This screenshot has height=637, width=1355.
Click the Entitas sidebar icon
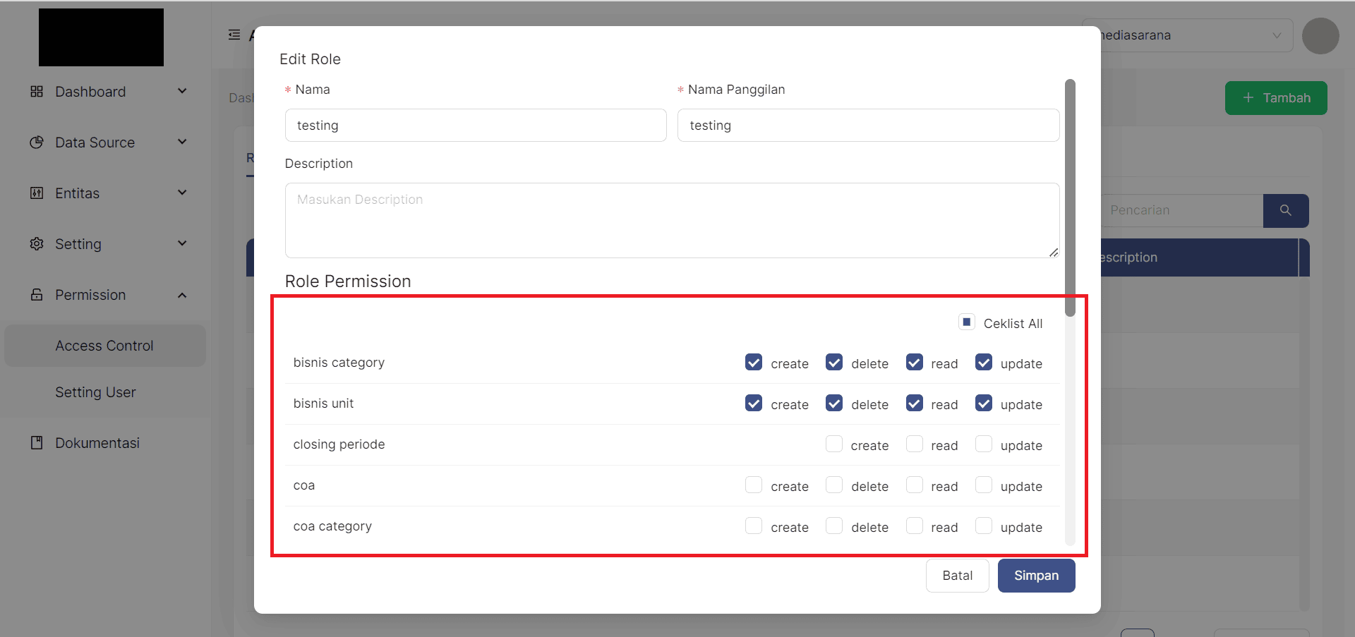point(37,193)
